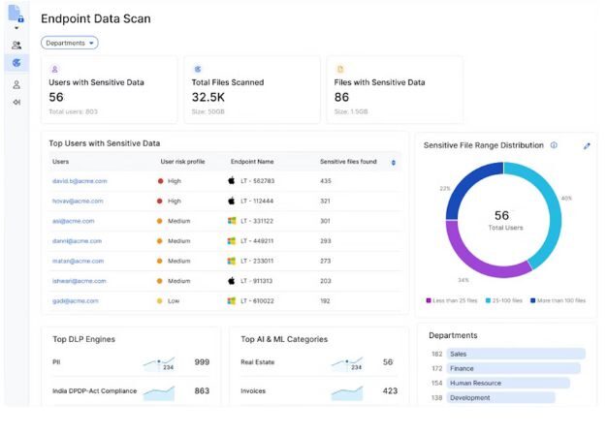The image size is (607, 435).
Task: Open user hovav@acme.com
Action: (78, 202)
